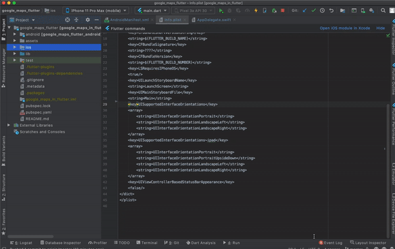The width and height of the screenshot is (395, 249).
Task: Open Project panel settings gear
Action: tap(88, 20)
